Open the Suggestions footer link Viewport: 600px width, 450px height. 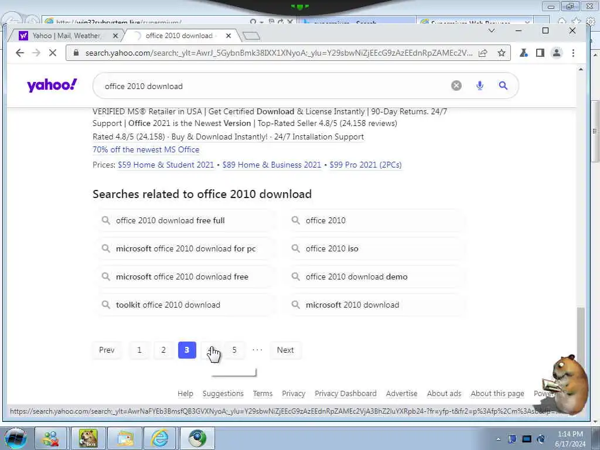coord(223,393)
